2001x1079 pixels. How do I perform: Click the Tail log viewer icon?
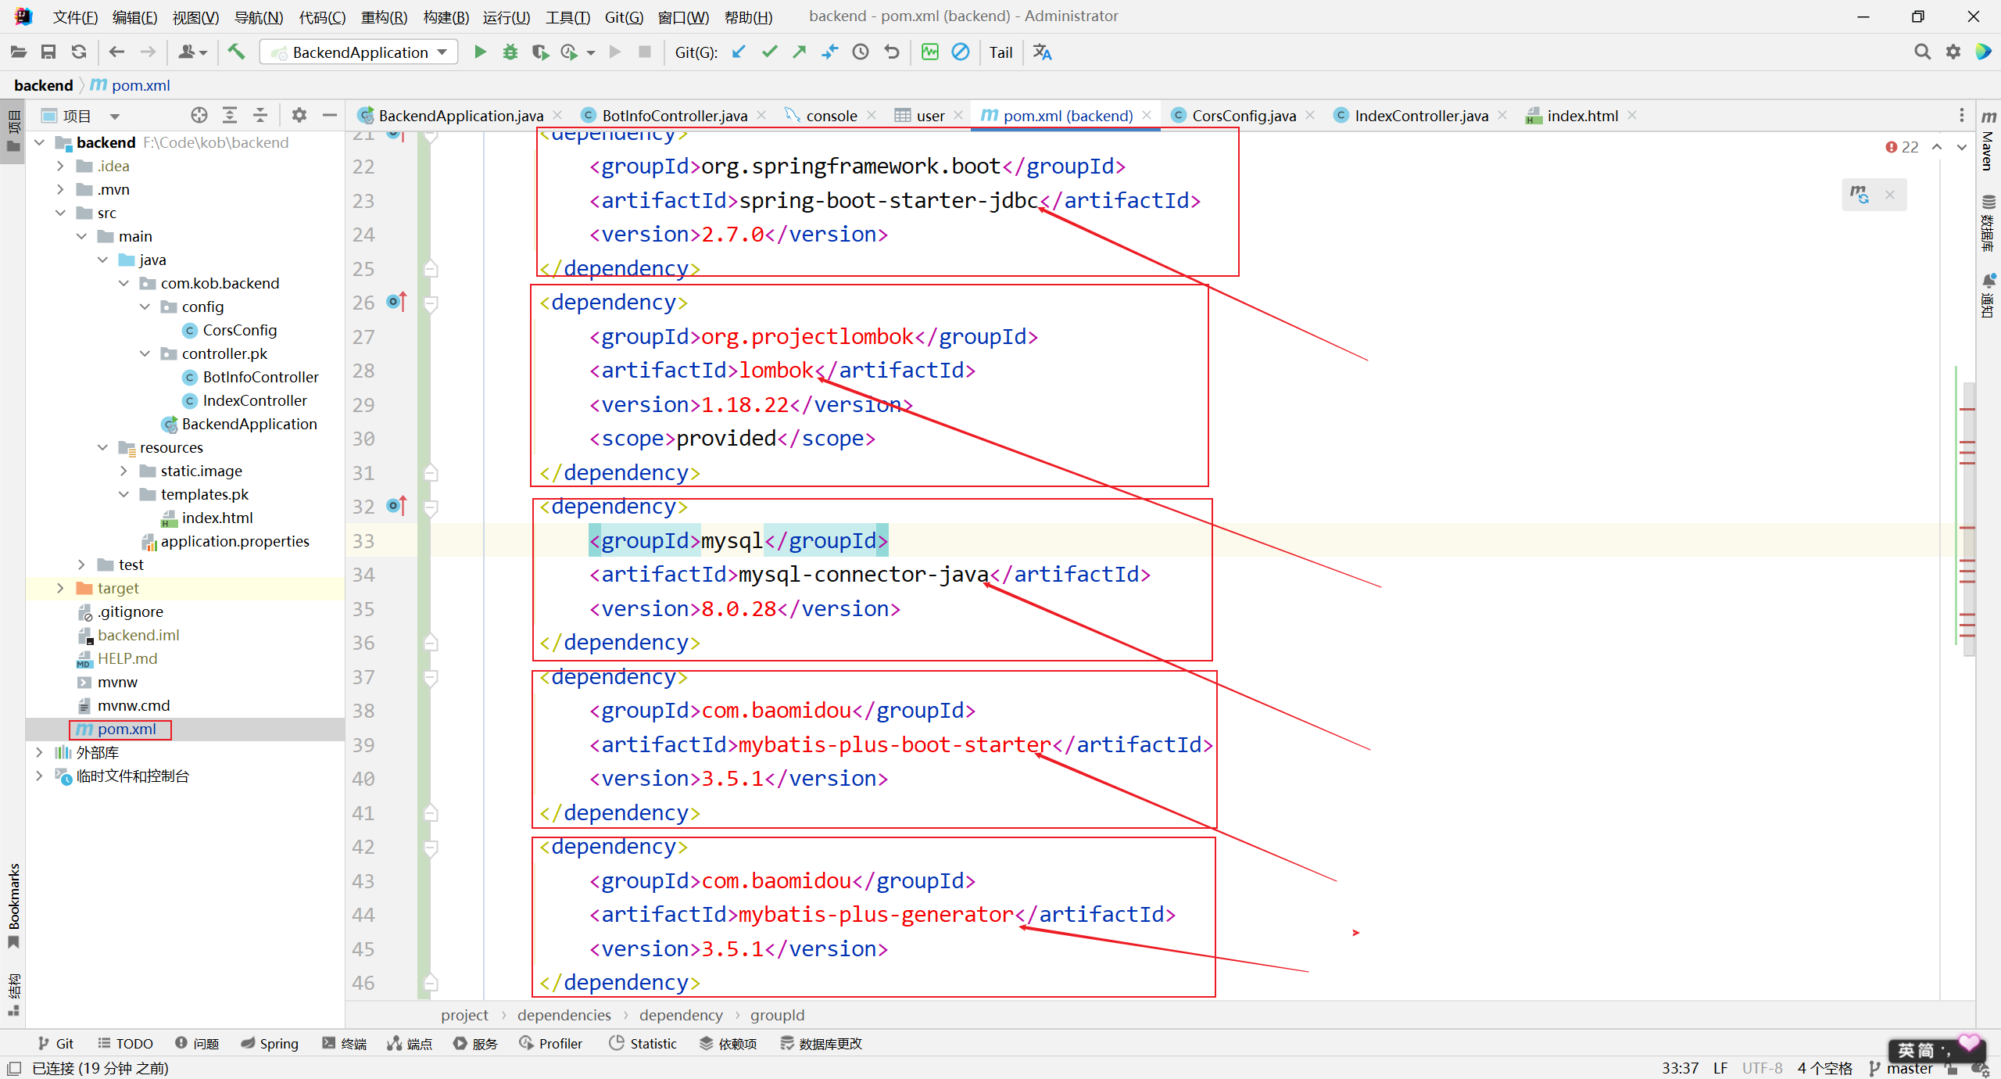[x=1000, y=51]
